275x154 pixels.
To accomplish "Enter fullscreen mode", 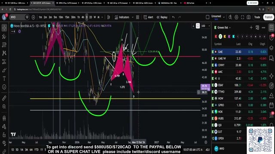I will point(242,17).
